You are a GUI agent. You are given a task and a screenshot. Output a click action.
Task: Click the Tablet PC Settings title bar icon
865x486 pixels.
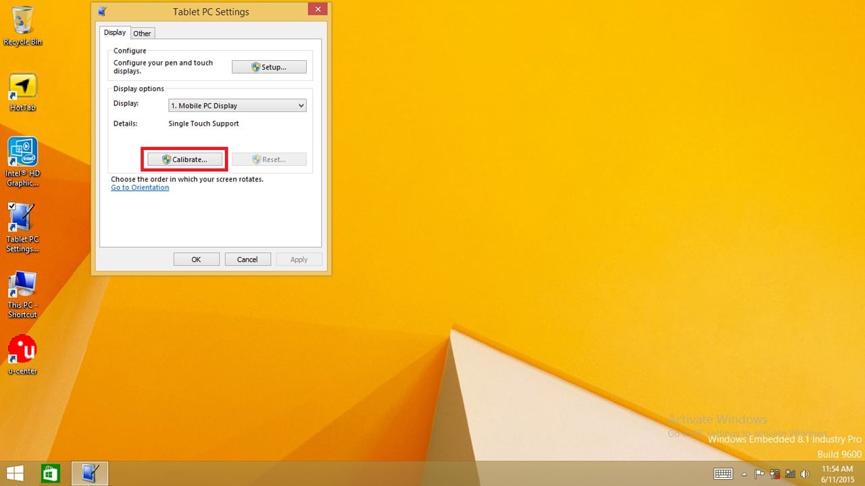point(102,11)
